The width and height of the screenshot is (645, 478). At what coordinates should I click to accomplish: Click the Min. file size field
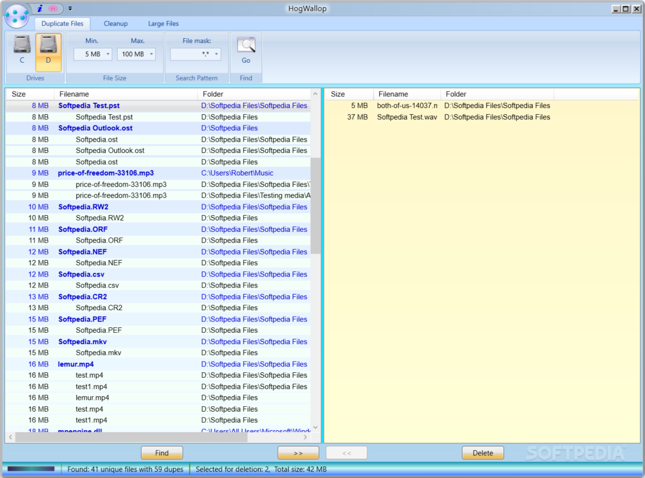(x=93, y=54)
